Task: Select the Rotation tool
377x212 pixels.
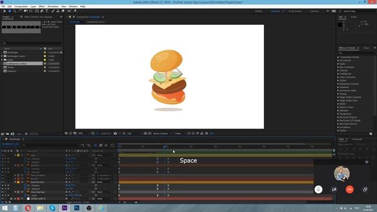Action: coord(21,11)
